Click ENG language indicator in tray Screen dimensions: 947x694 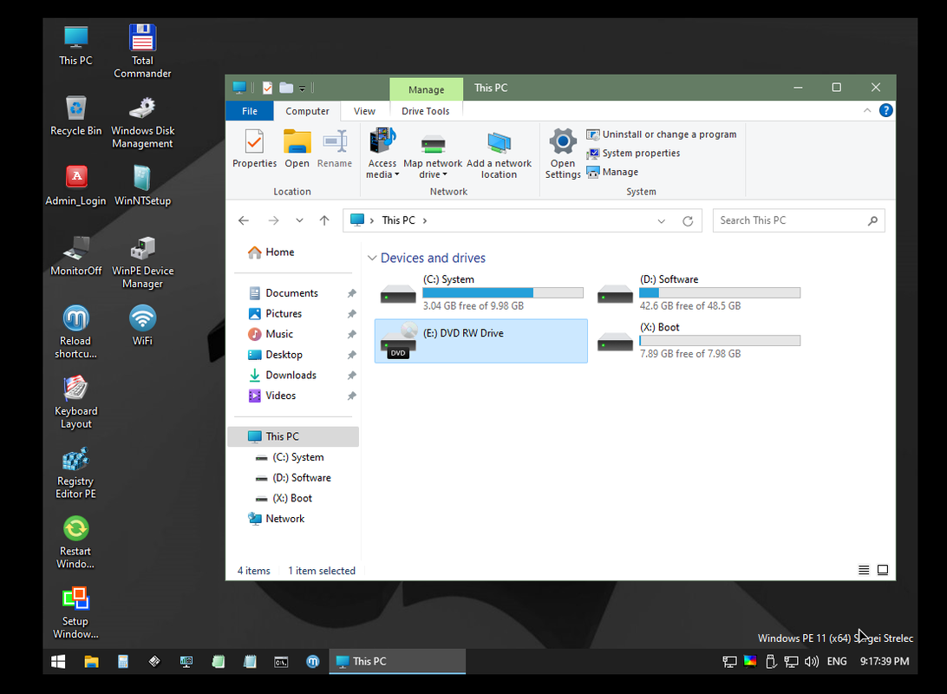click(837, 662)
